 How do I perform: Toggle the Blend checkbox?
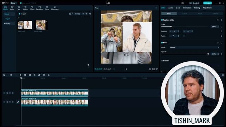pos(162,43)
